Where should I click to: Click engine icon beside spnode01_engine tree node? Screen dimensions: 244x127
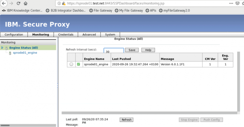10,53
